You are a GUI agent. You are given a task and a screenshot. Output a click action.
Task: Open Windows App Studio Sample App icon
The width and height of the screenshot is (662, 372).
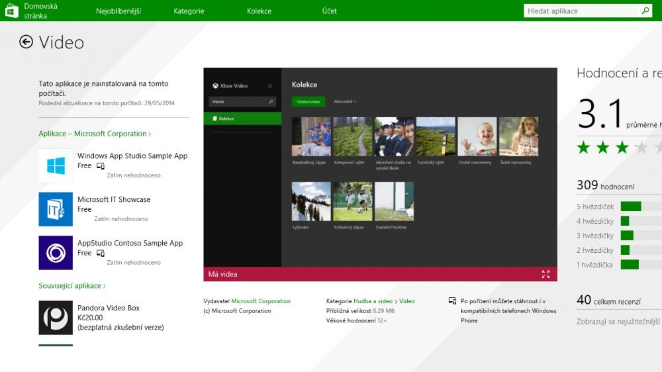pyautogui.click(x=56, y=165)
